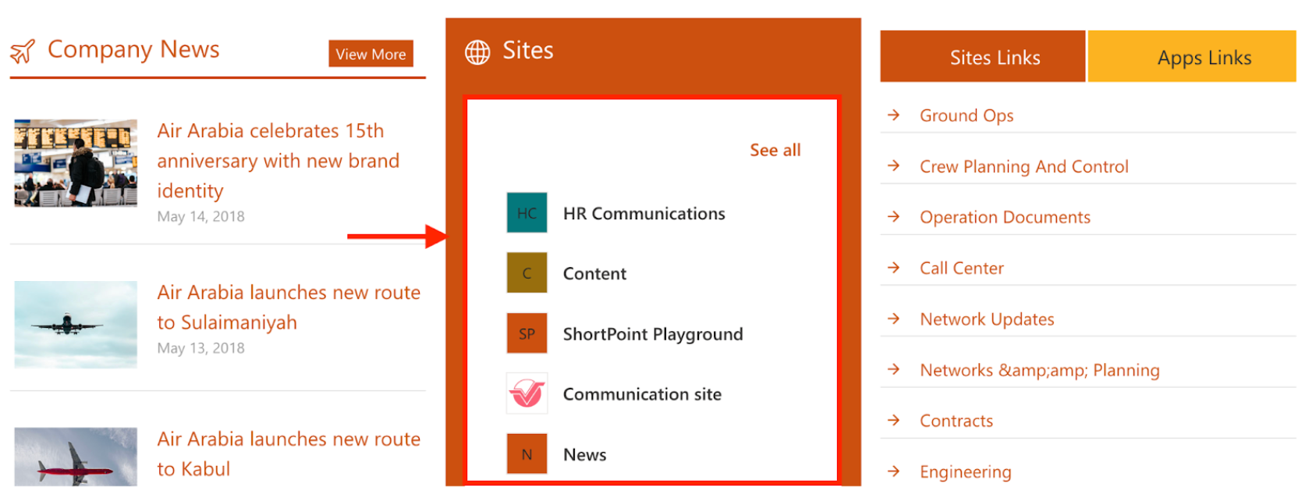Open the Sulaimaniyah new route headline
Image resolution: width=1309 pixels, height=498 pixels.
click(x=289, y=307)
